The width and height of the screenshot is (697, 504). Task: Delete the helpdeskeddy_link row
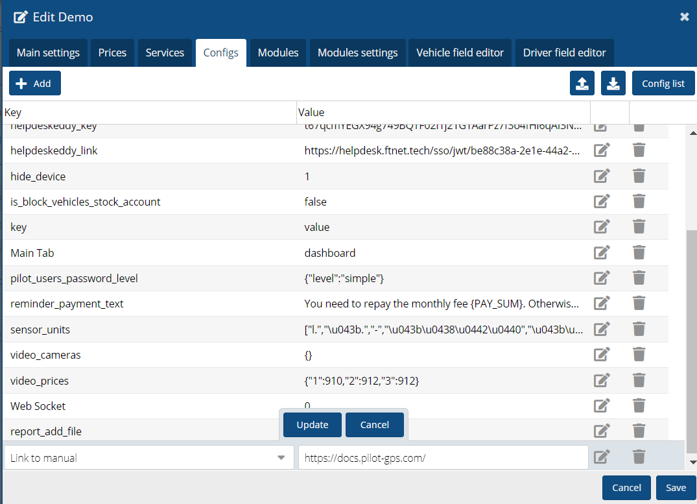click(x=639, y=150)
